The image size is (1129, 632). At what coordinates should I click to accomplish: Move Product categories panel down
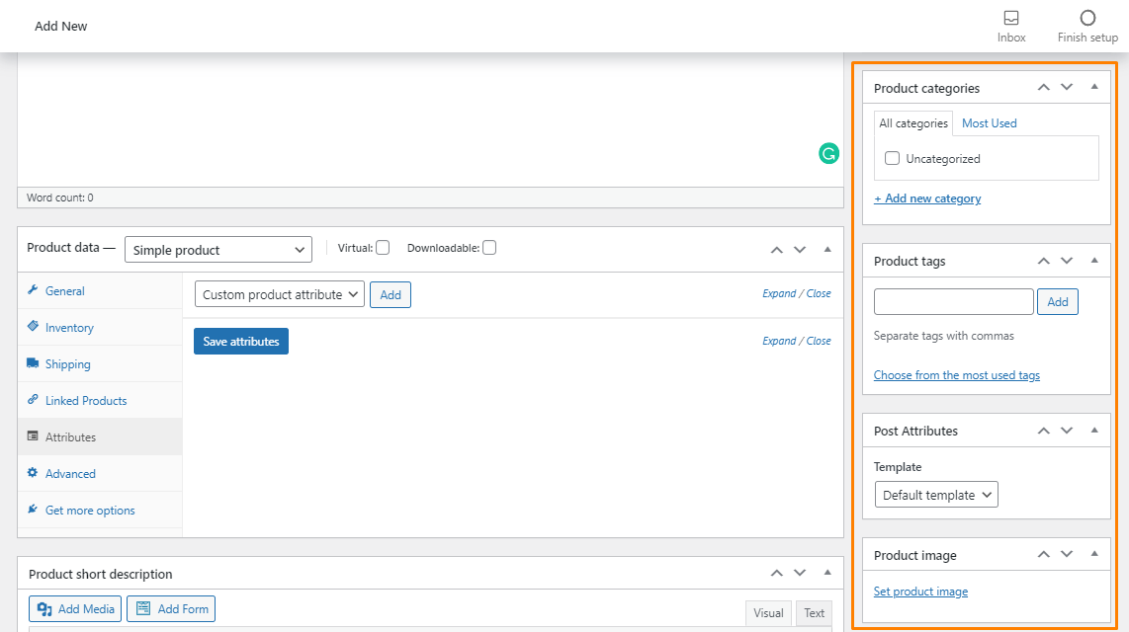coord(1067,87)
